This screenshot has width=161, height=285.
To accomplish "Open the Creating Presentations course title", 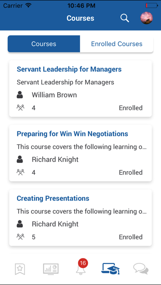I will point(53,198).
